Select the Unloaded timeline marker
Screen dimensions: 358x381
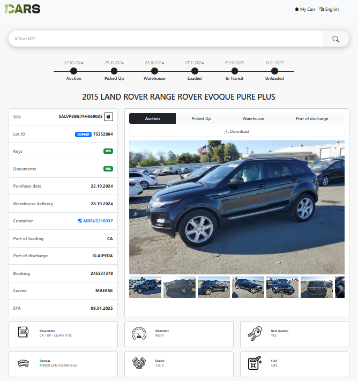[x=274, y=71]
